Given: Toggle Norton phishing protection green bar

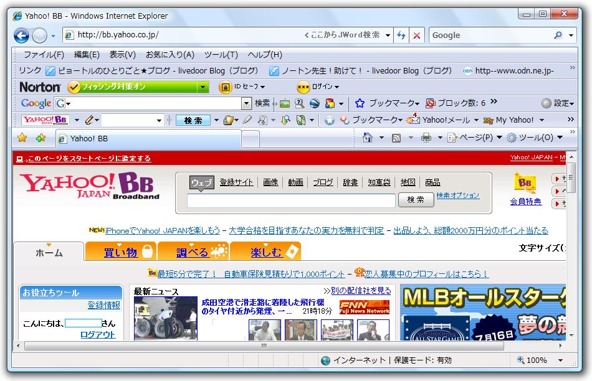Looking at the screenshot, I should click(x=138, y=87).
